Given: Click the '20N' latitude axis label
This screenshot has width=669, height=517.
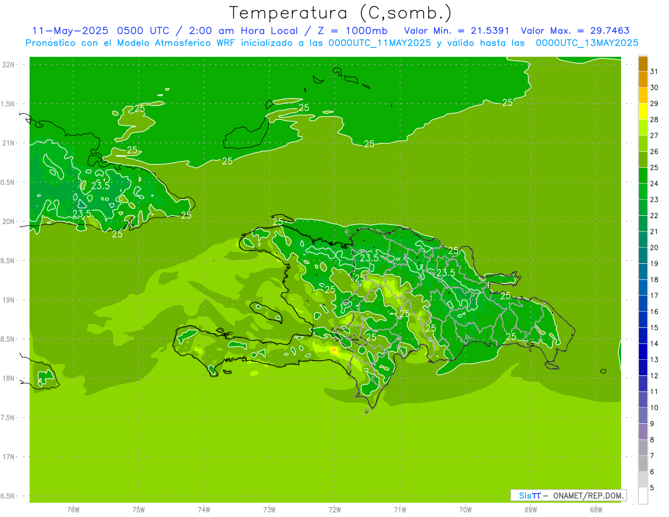Looking at the screenshot, I should point(8,221).
